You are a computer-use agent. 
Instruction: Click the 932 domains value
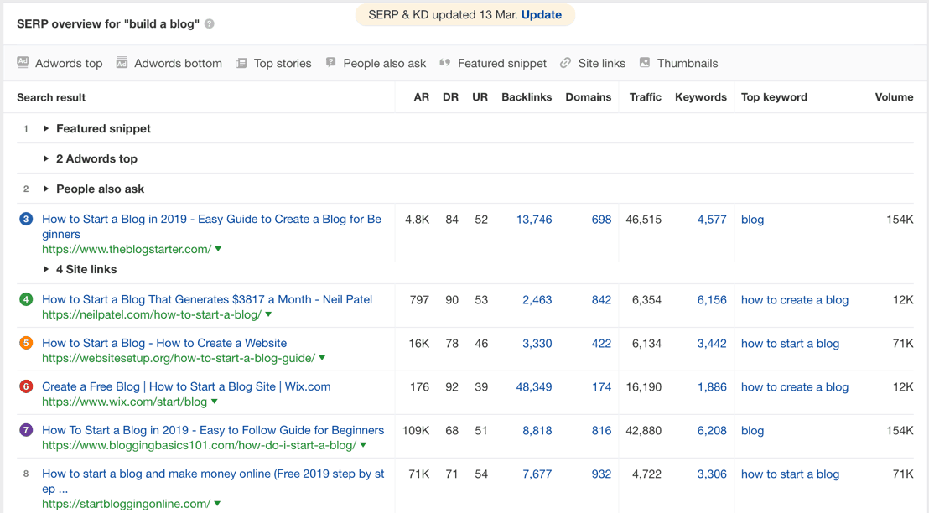click(x=601, y=474)
